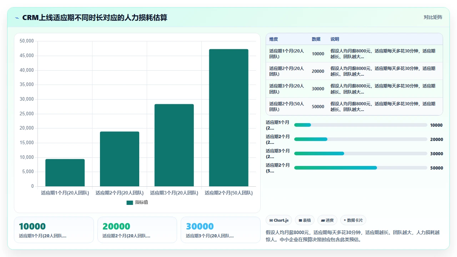Open the 20000 data card for 适应期2个月
The image size is (457, 257).
point(137,230)
